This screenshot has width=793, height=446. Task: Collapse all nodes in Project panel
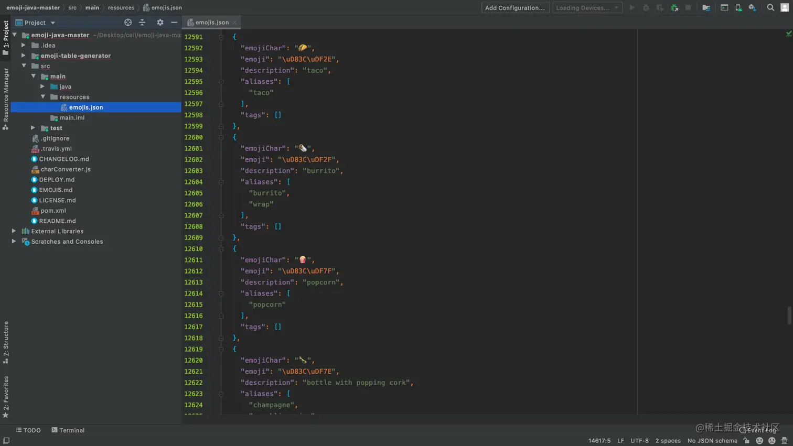point(142,23)
